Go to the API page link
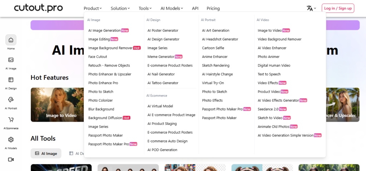The height and width of the screenshot is (171, 366). pos(195,8)
